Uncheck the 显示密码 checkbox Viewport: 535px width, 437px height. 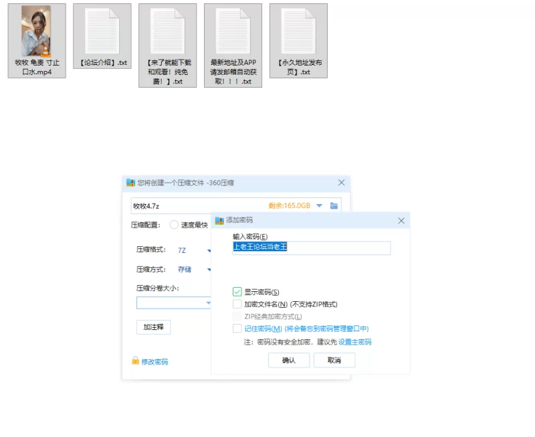coord(237,292)
